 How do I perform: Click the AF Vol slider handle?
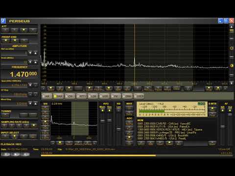pos(230,115)
